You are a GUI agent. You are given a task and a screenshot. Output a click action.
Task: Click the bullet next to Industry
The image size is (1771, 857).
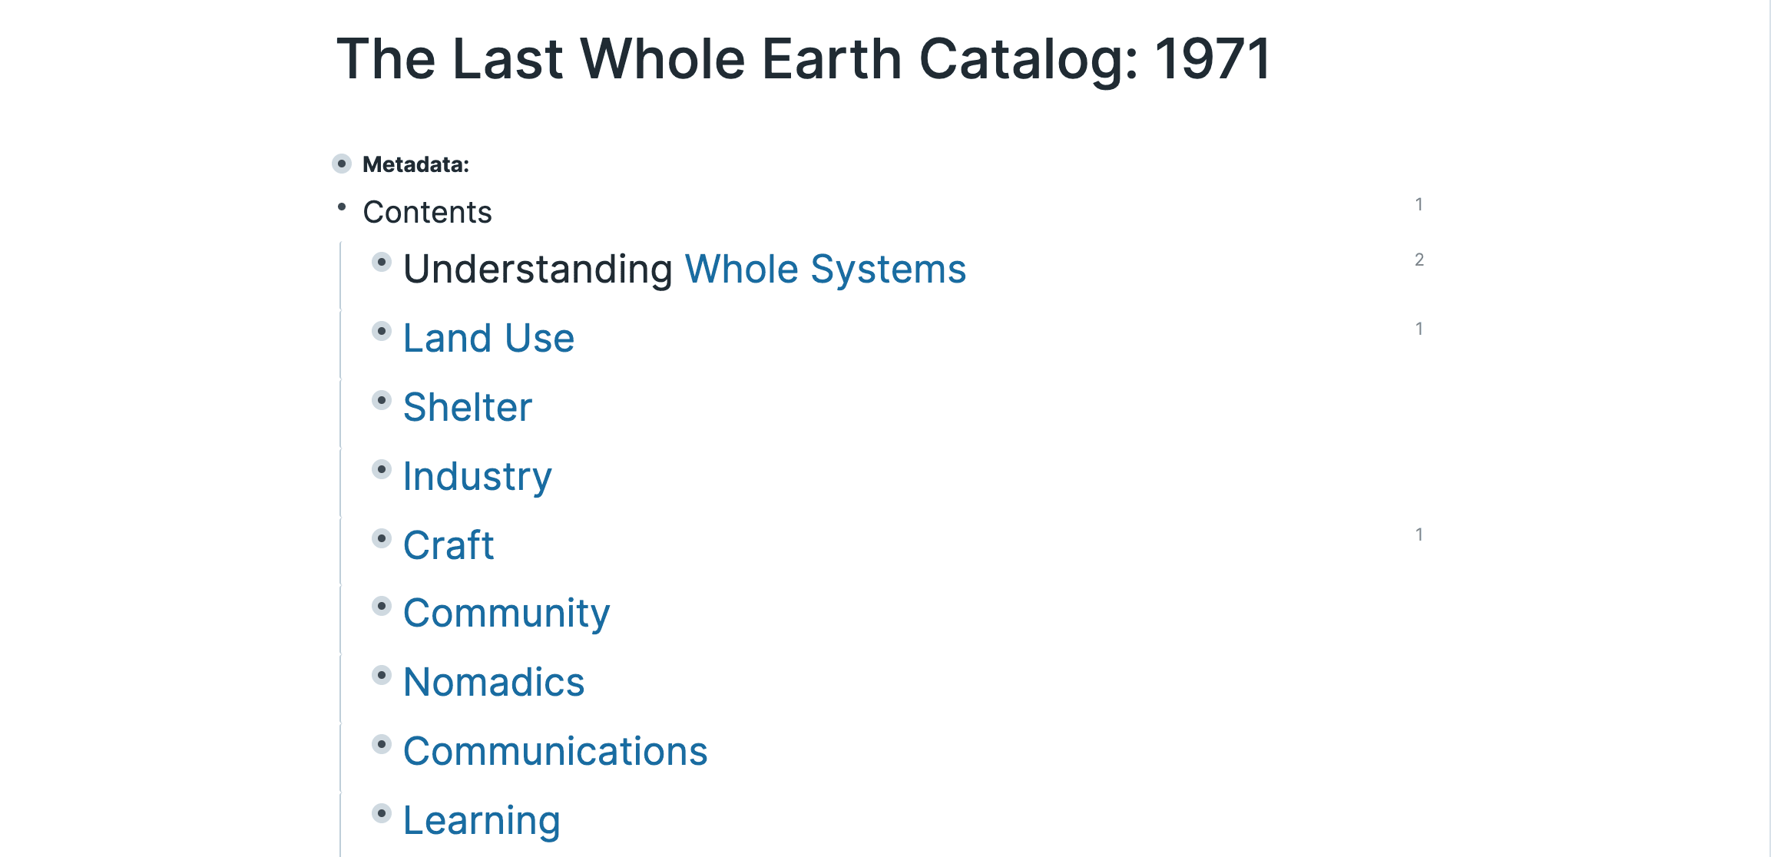point(382,470)
